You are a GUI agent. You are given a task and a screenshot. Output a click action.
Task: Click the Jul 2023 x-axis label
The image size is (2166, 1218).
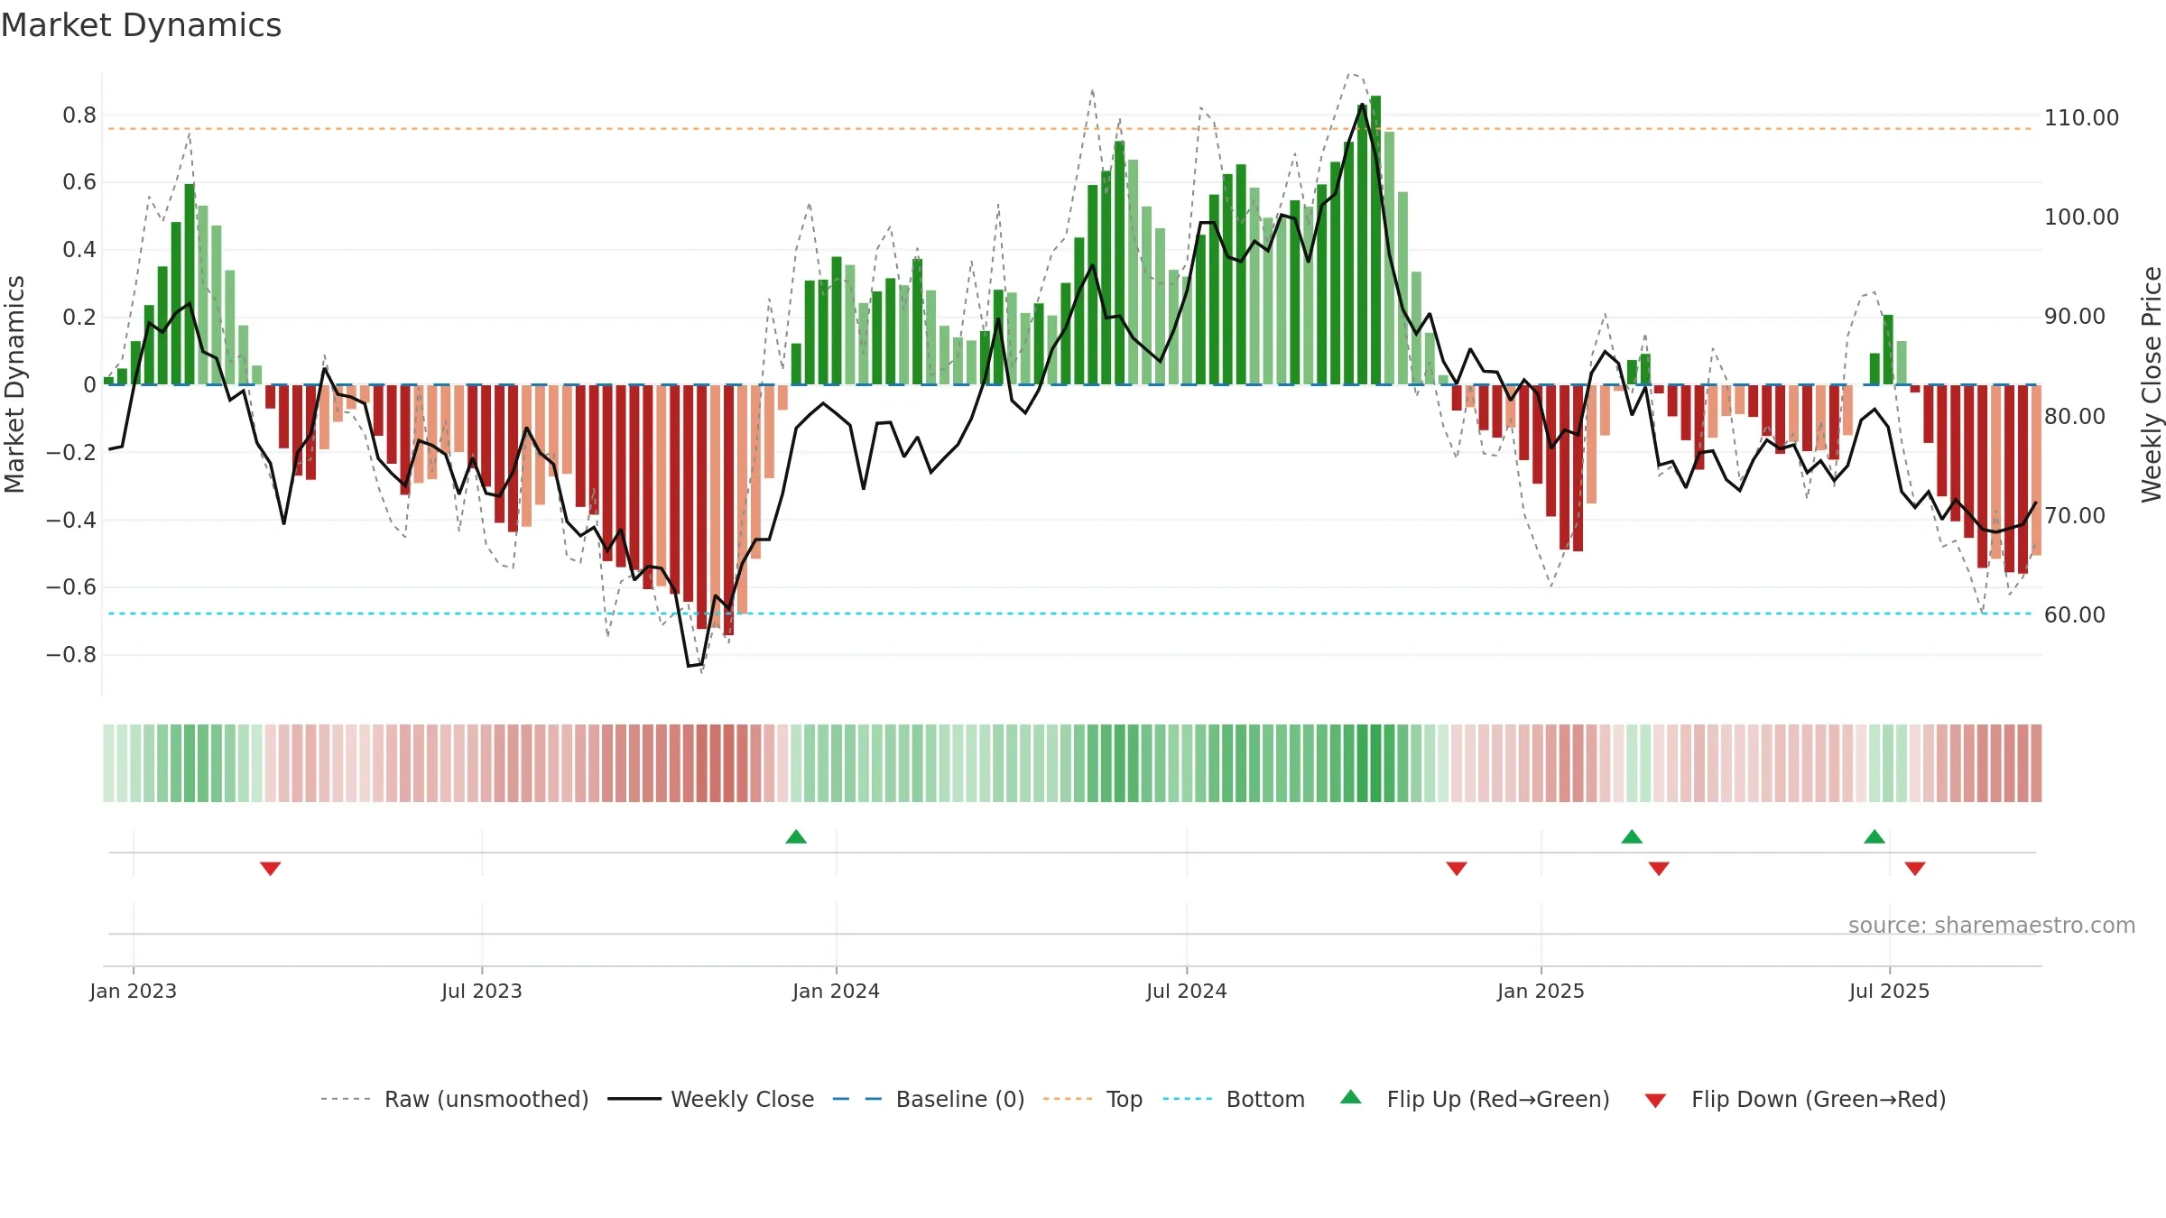coord(482,991)
